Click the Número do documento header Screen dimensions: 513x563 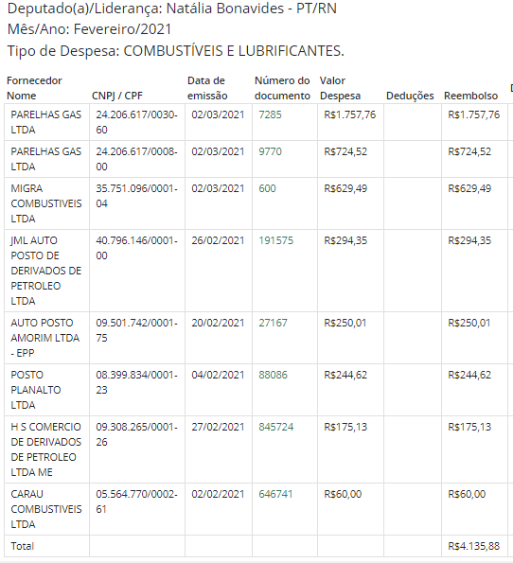pyautogui.click(x=282, y=88)
